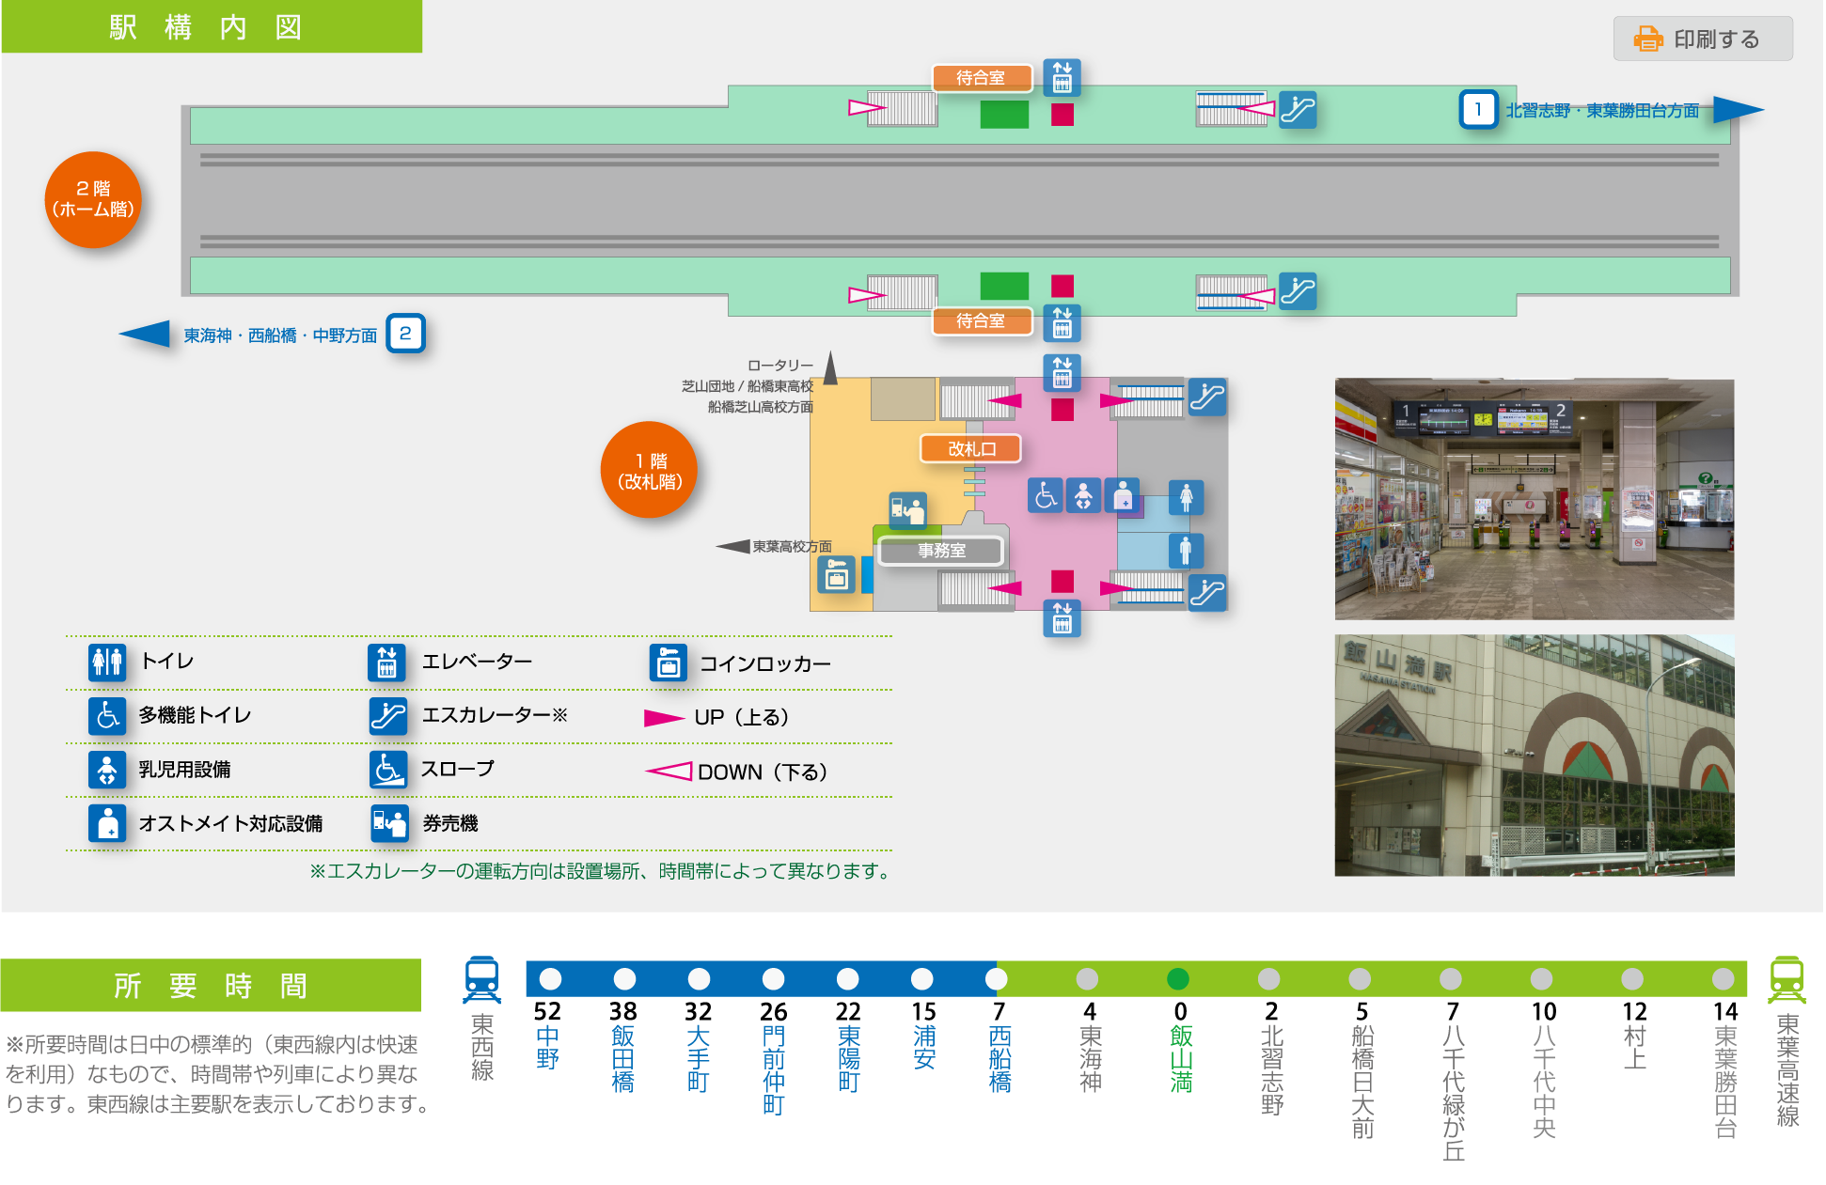
Task: Click the coin locker icon on floor map
Action: (836, 575)
